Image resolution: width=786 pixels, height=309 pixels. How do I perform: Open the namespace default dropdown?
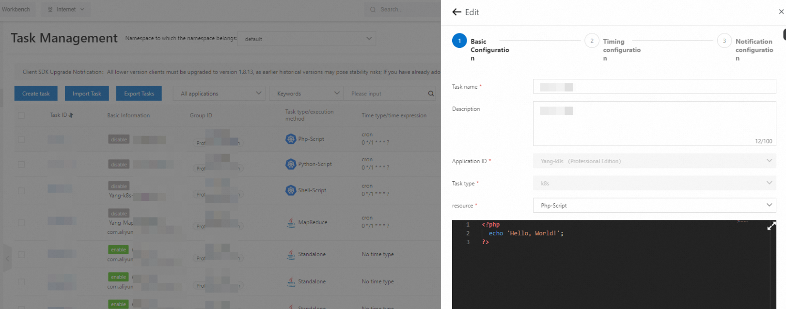(x=306, y=39)
